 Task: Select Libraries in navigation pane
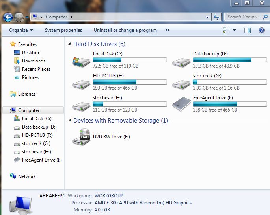click(x=27, y=94)
